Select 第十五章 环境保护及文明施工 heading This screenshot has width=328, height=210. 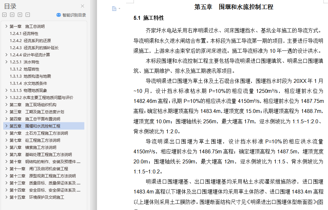coord(37,197)
